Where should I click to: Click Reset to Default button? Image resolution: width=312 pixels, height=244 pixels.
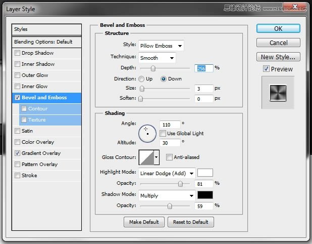coord(191,222)
